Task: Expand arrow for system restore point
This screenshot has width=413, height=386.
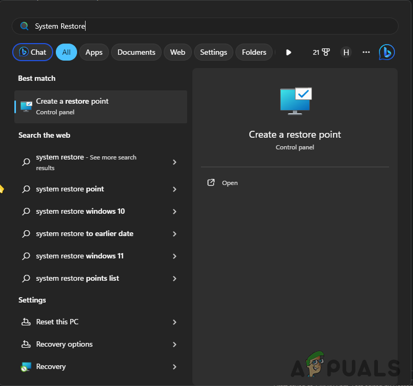Action: pos(174,189)
